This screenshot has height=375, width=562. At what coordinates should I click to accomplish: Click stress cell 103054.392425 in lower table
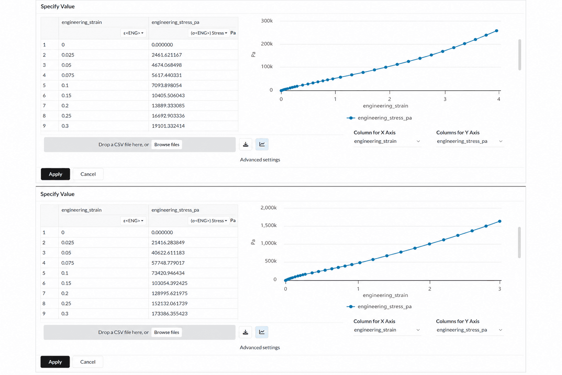point(193,283)
